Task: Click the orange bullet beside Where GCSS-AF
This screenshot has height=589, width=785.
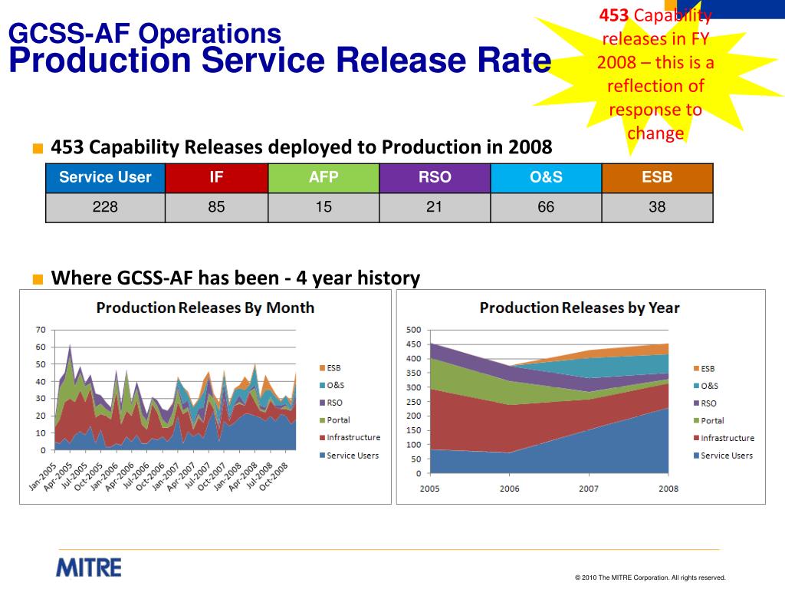Action: click(x=38, y=279)
